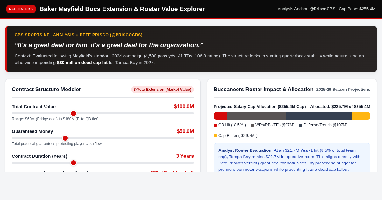Click the 3 Years duration value
This screenshot has height=200, width=382.
(185, 156)
